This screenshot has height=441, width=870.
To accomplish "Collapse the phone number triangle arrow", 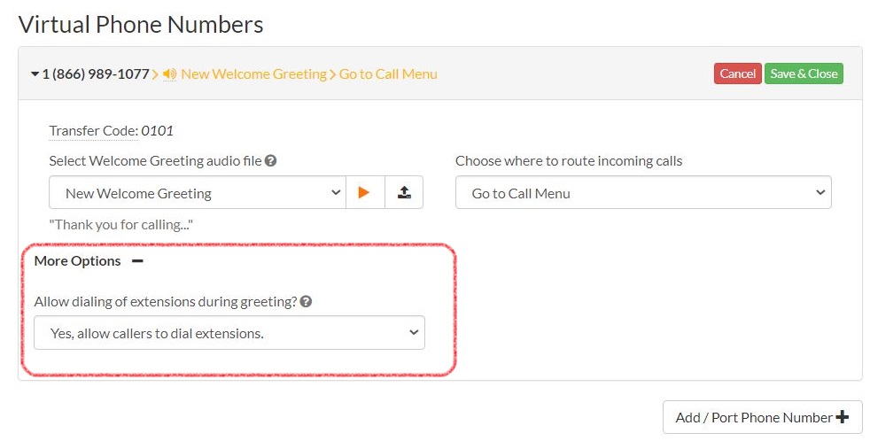I will 35,73.
